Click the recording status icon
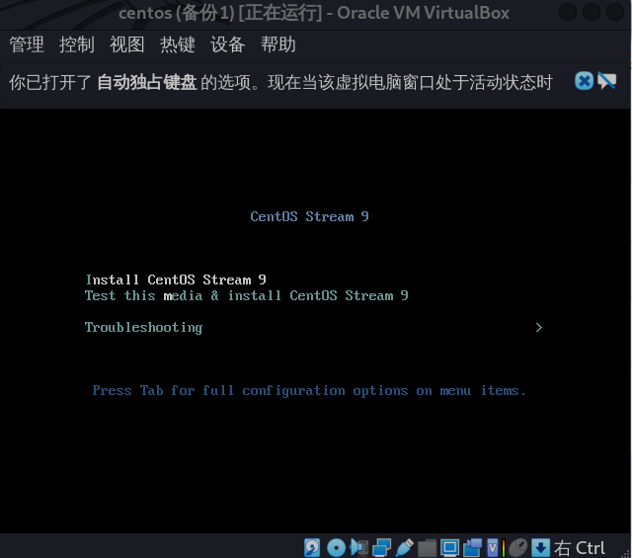 click(x=472, y=547)
